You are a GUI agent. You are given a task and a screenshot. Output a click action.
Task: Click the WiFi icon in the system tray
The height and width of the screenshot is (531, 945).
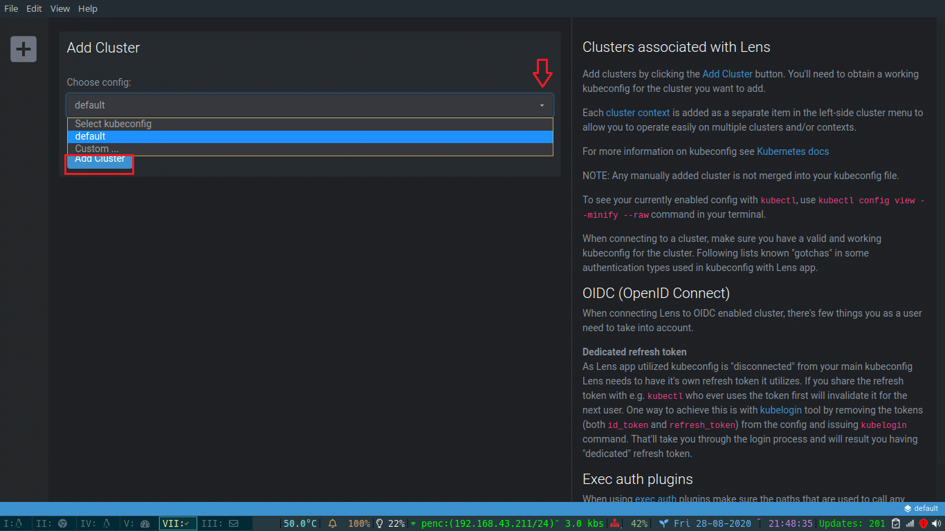pos(910,523)
